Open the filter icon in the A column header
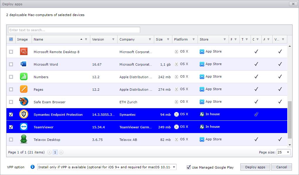 [x=268, y=39]
